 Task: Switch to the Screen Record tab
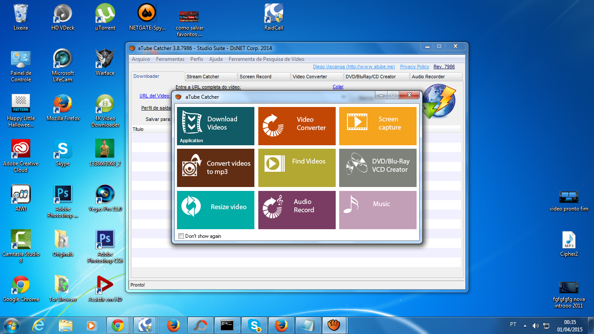264,77
